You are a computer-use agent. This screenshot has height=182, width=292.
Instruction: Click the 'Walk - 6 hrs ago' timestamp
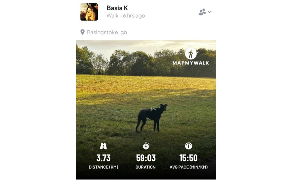(x=126, y=16)
